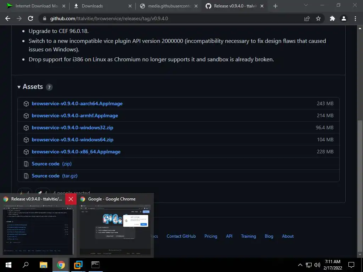Click the 104 MB size text
Viewport: 363px width, 272px height.
325,140
